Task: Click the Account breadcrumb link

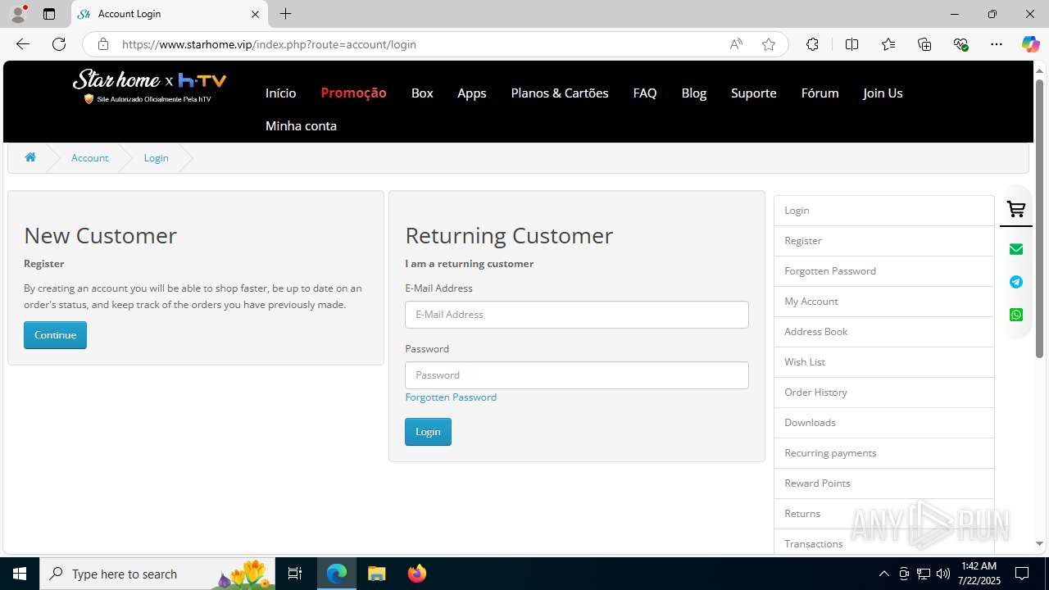Action: (89, 157)
